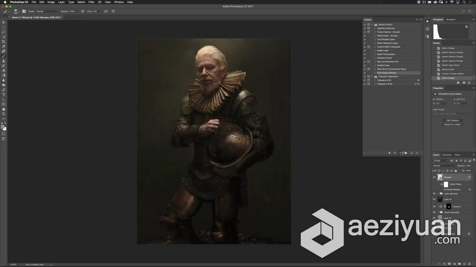Viewport: 476px width, 267px height.
Task: Create new group in Layers panel
Action: (460, 264)
